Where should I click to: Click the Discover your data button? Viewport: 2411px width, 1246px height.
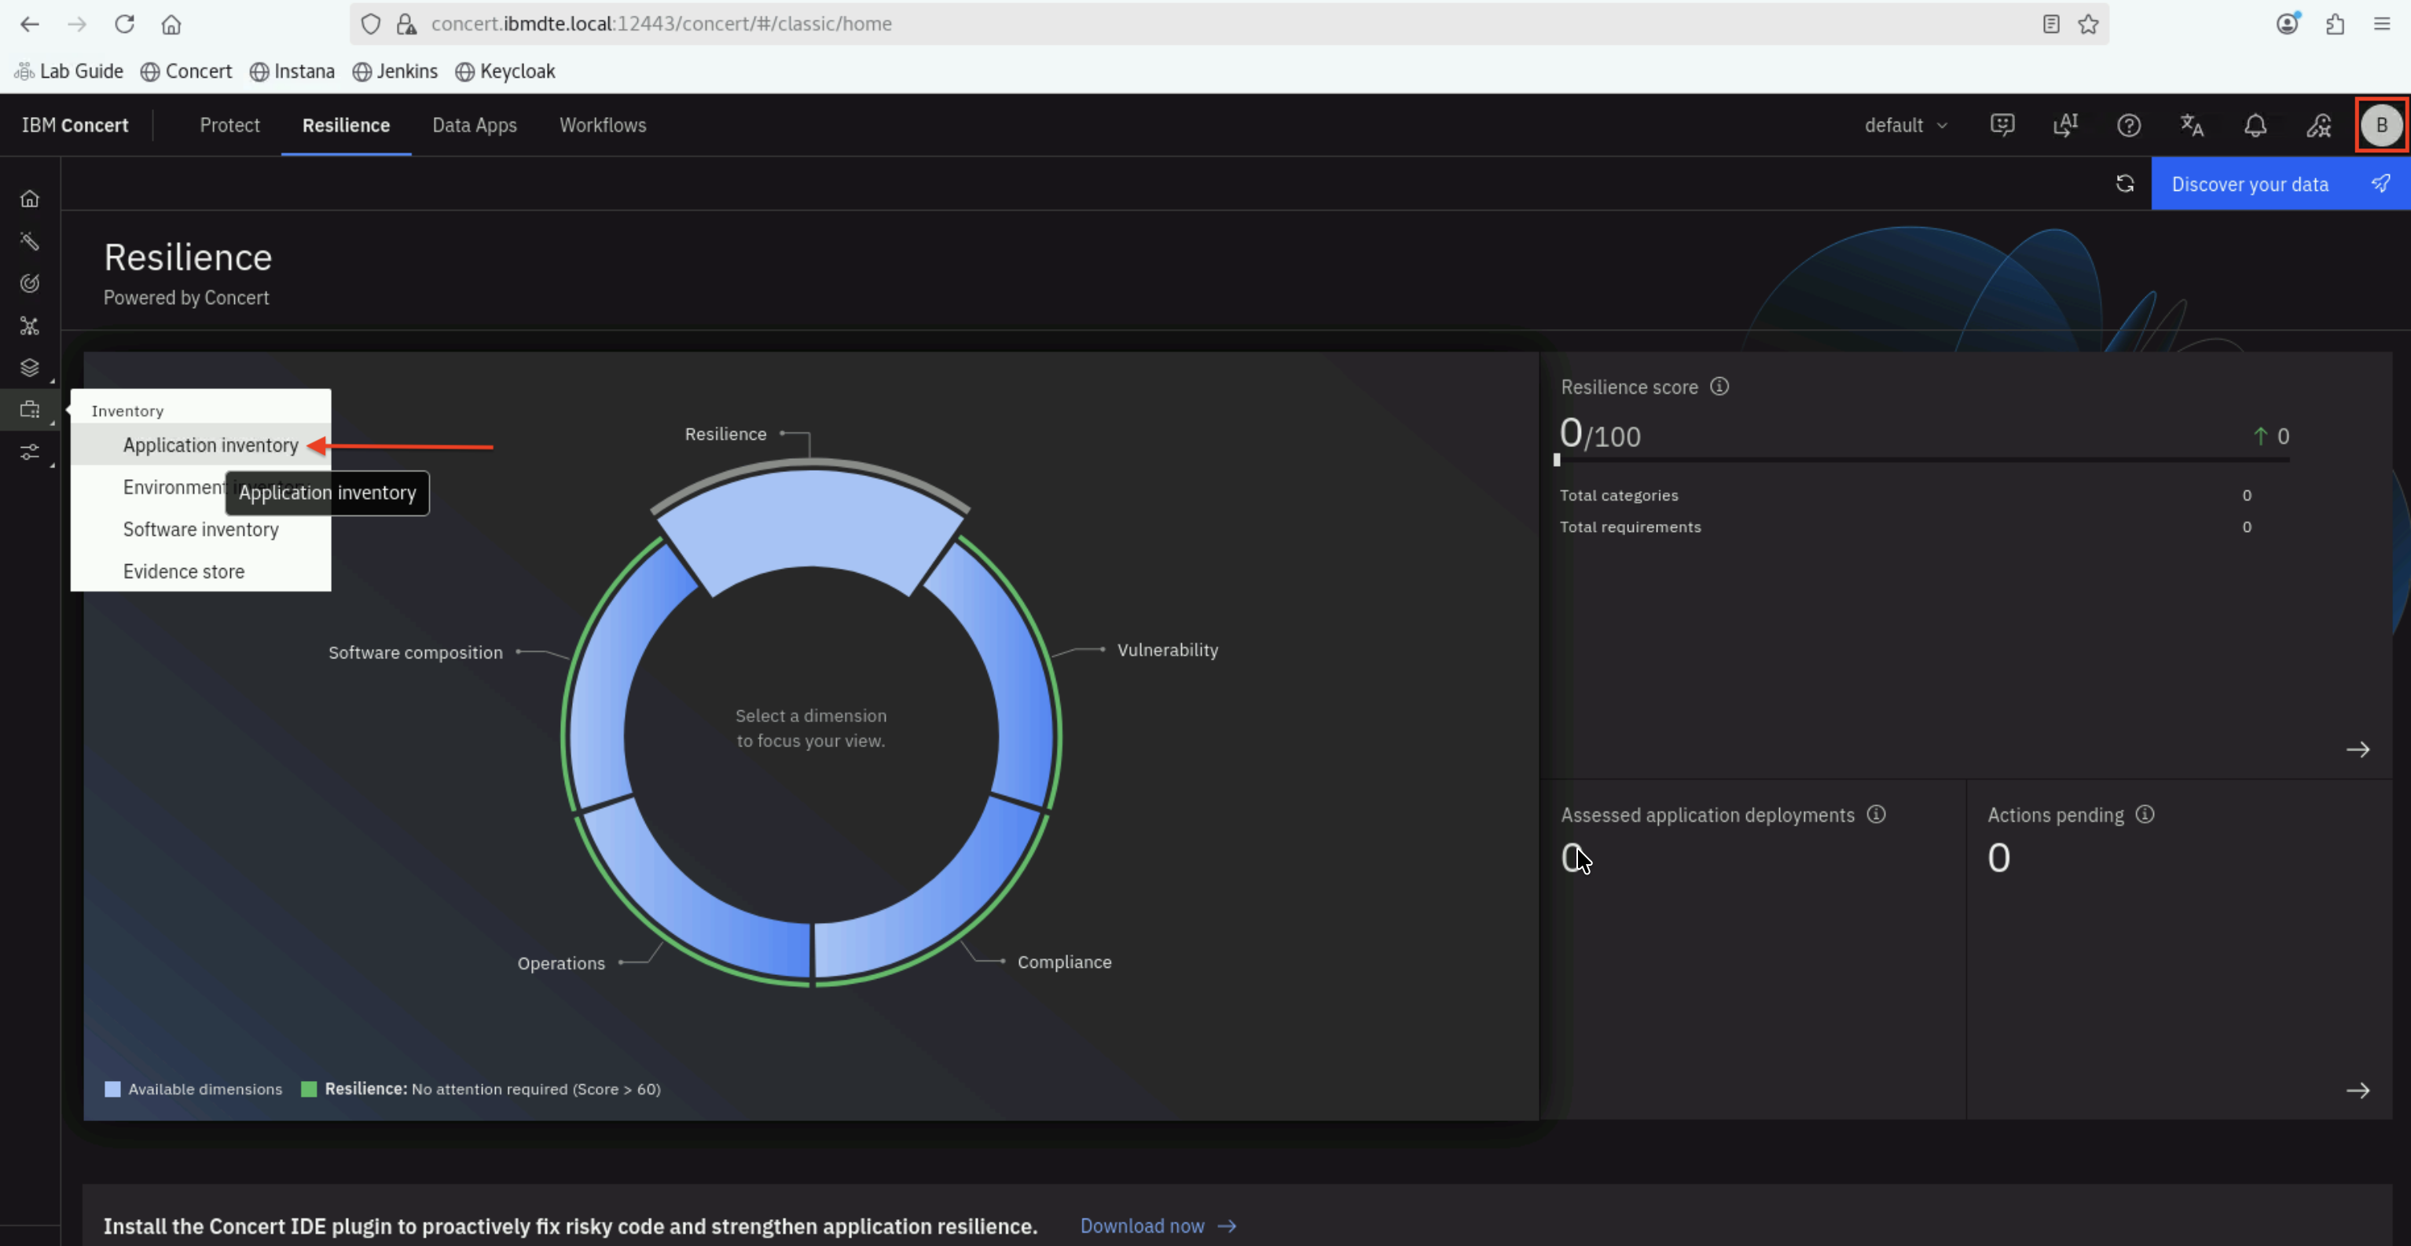click(x=2281, y=183)
